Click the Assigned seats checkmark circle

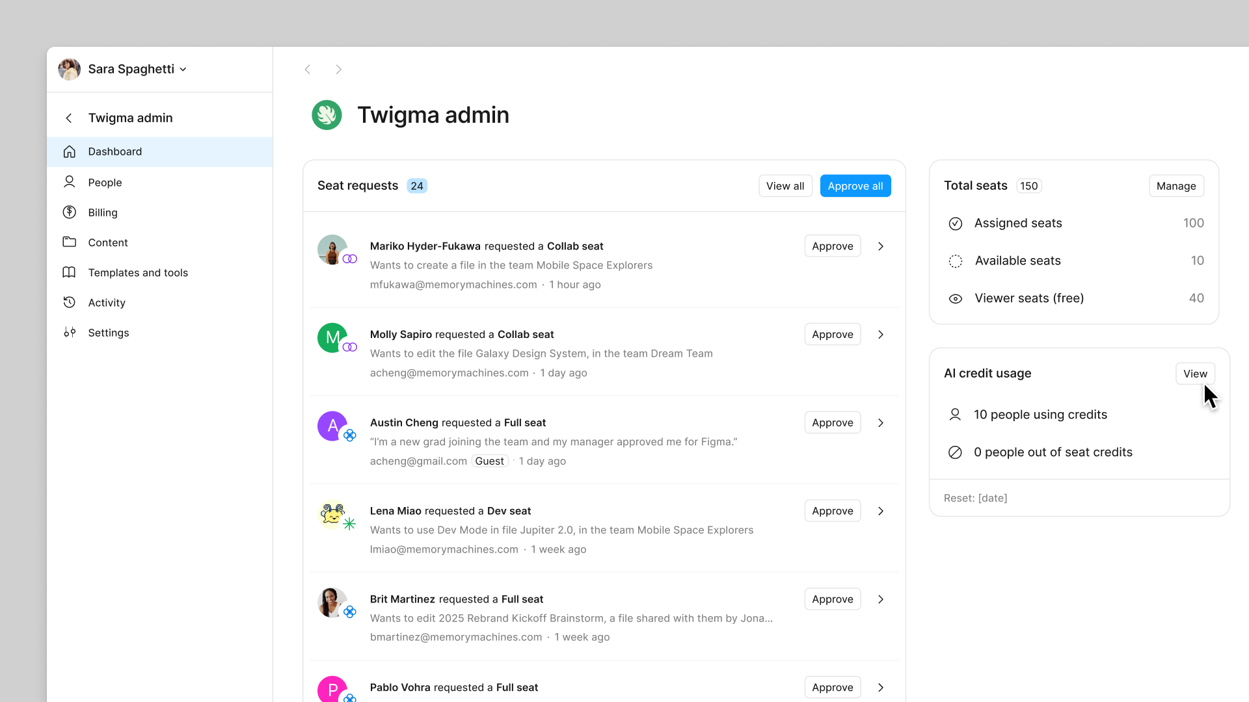[x=956, y=223]
